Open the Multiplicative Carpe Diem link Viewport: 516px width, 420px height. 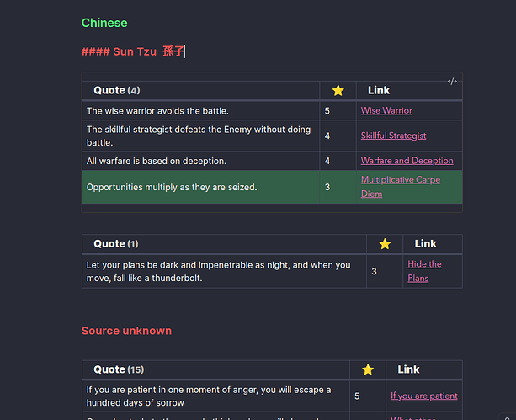[401, 187]
